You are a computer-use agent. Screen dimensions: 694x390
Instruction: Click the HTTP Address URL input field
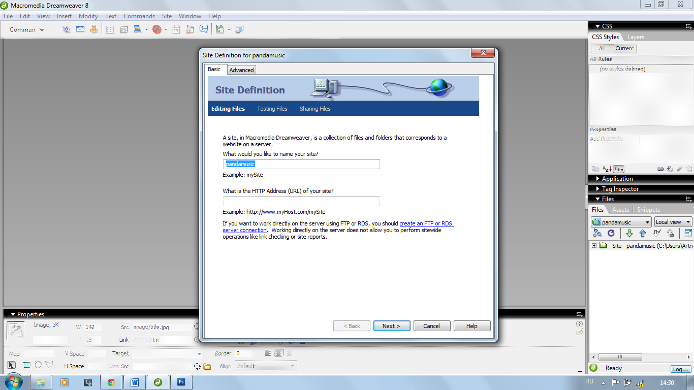click(301, 201)
